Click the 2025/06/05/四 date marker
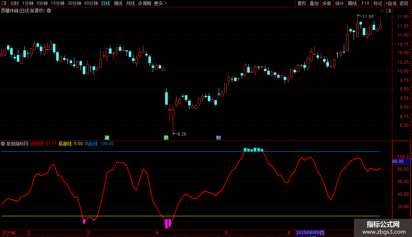Image resolution: width=412 pixels, height=237 pixels. [x=310, y=233]
